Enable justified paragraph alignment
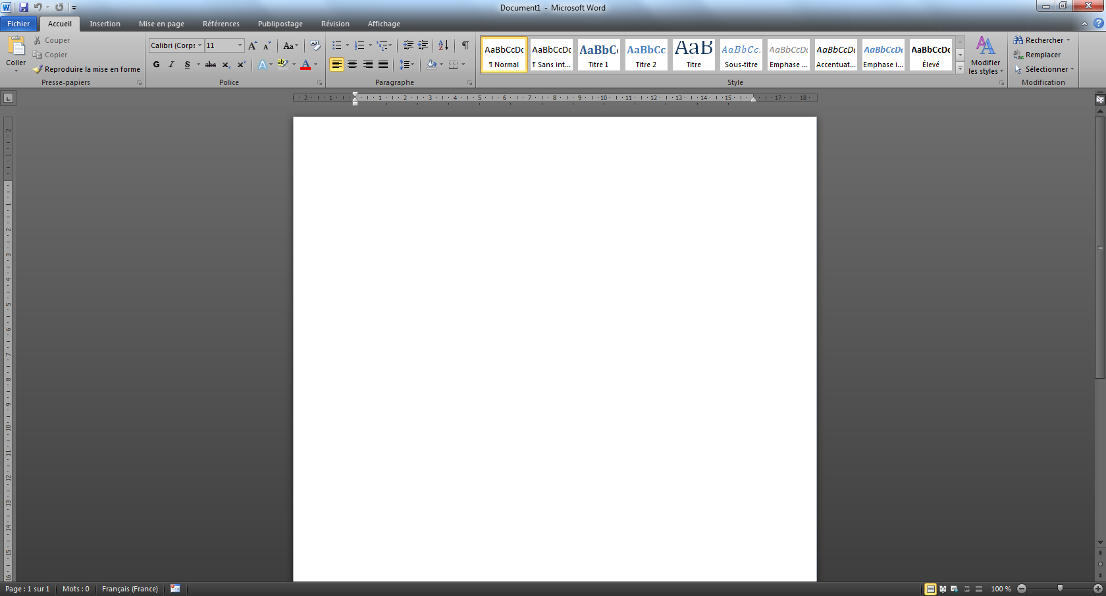Image resolution: width=1106 pixels, height=596 pixels. [383, 65]
